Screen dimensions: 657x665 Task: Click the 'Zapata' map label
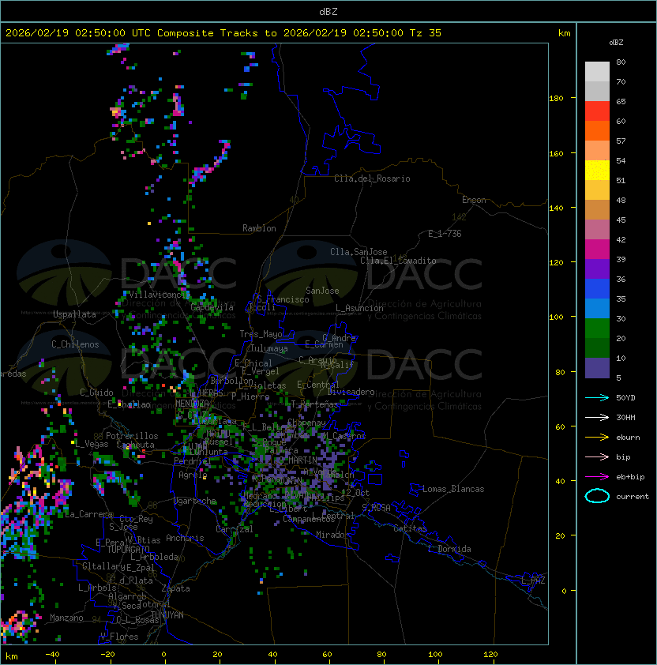pyautogui.click(x=175, y=588)
